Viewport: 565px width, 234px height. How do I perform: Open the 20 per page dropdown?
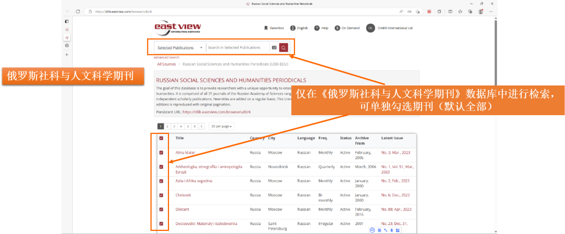tap(222, 126)
